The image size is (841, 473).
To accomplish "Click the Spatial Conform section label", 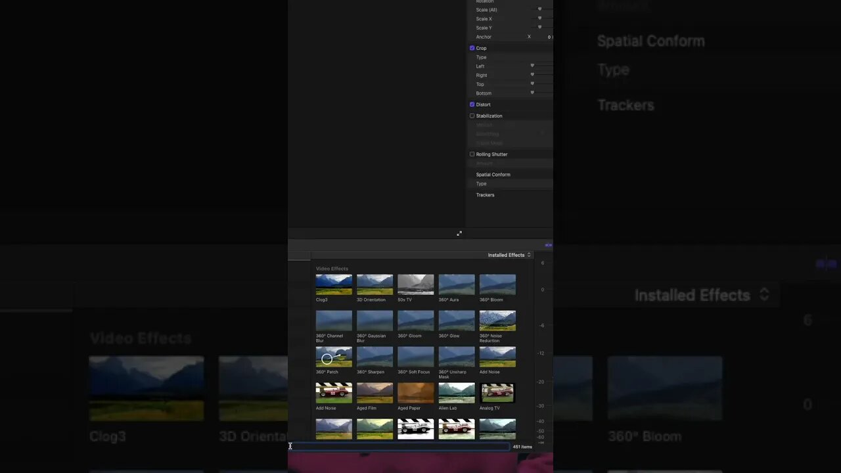I will click(x=493, y=175).
